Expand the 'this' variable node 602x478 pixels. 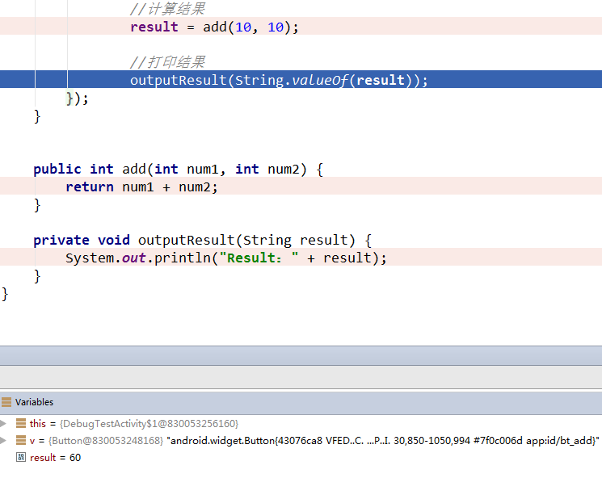[x=3, y=424]
